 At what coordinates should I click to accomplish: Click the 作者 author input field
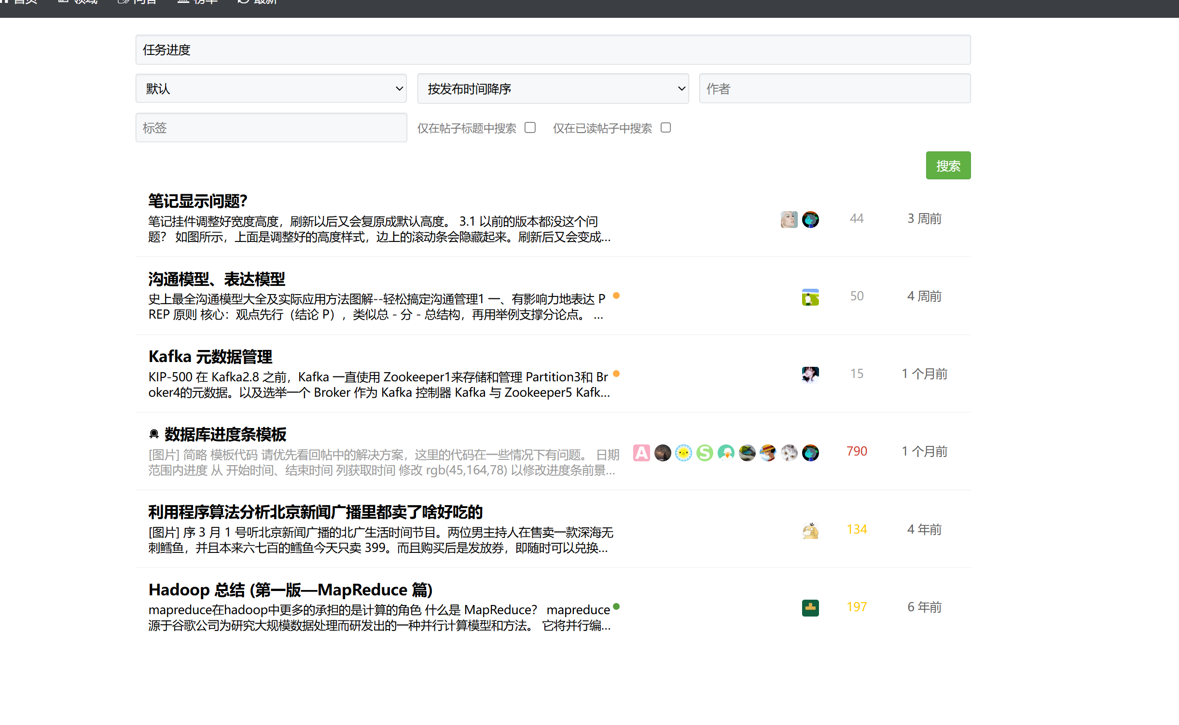[x=834, y=88]
